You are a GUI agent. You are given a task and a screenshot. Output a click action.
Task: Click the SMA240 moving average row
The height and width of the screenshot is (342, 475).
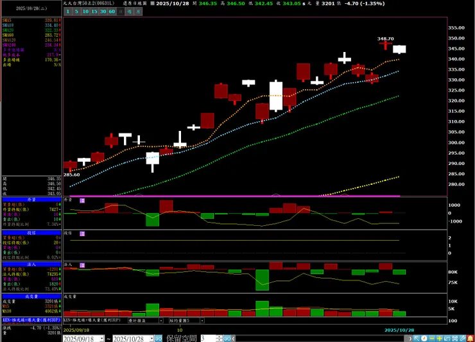click(x=31, y=45)
